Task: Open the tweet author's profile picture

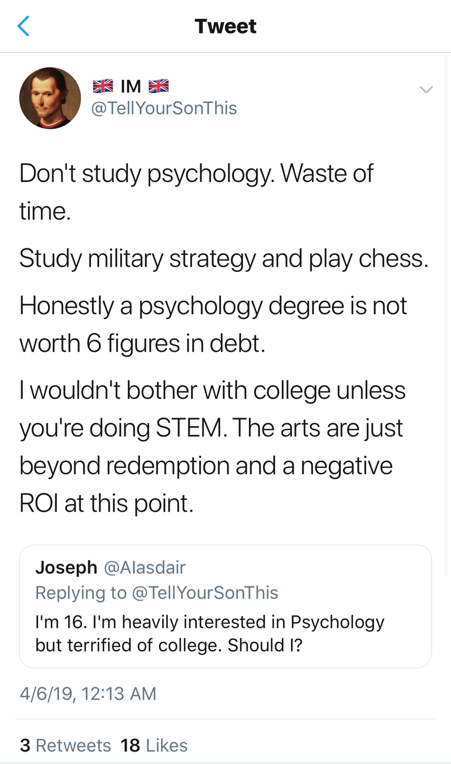Action: (x=50, y=98)
